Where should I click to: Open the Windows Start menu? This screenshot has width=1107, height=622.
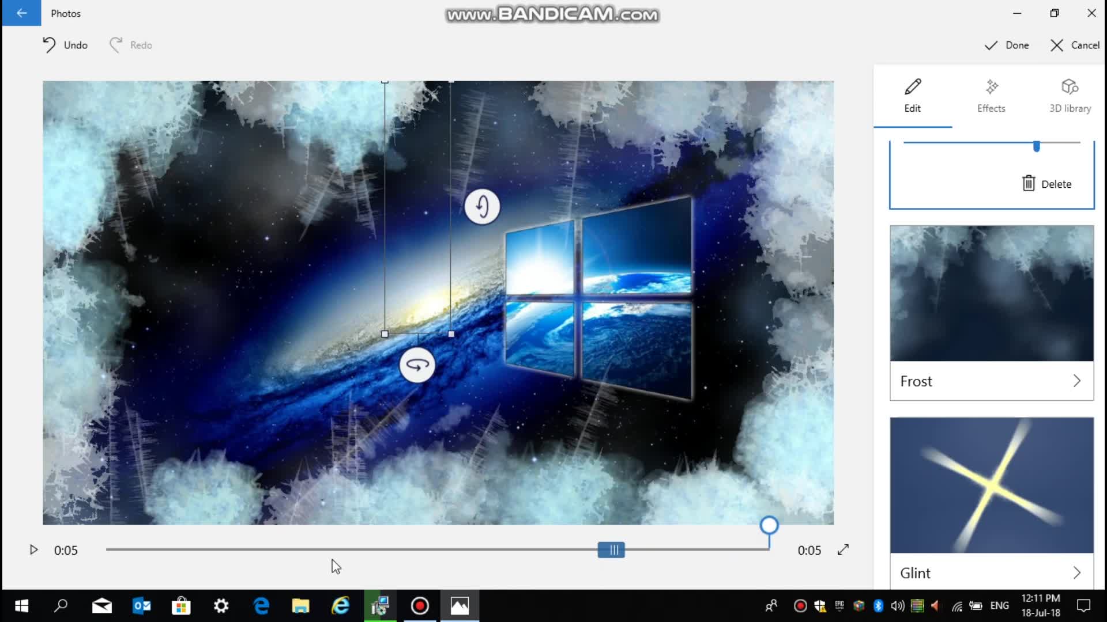coord(21,606)
